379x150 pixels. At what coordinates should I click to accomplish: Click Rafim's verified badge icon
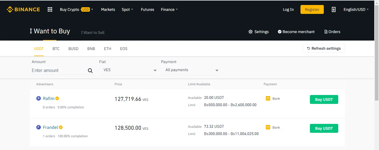(57, 98)
